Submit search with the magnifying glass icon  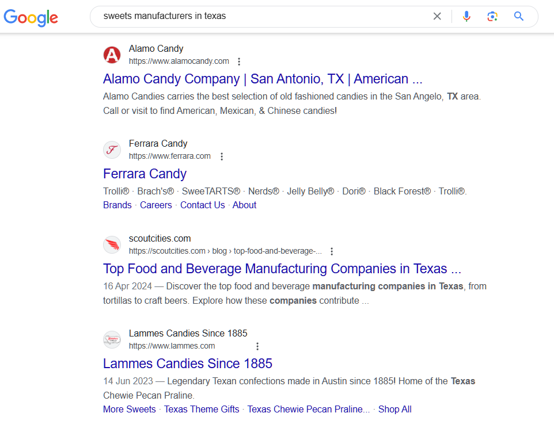(x=518, y=16)
